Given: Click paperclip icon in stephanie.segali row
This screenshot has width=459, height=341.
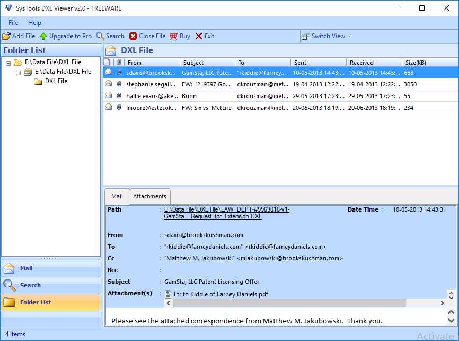Looking at the screenshot, I should click(119, 84).
